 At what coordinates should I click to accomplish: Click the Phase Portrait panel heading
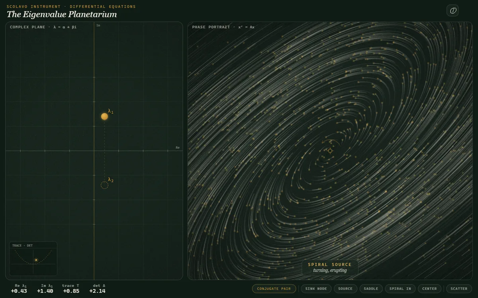click(x=223, y=27)
